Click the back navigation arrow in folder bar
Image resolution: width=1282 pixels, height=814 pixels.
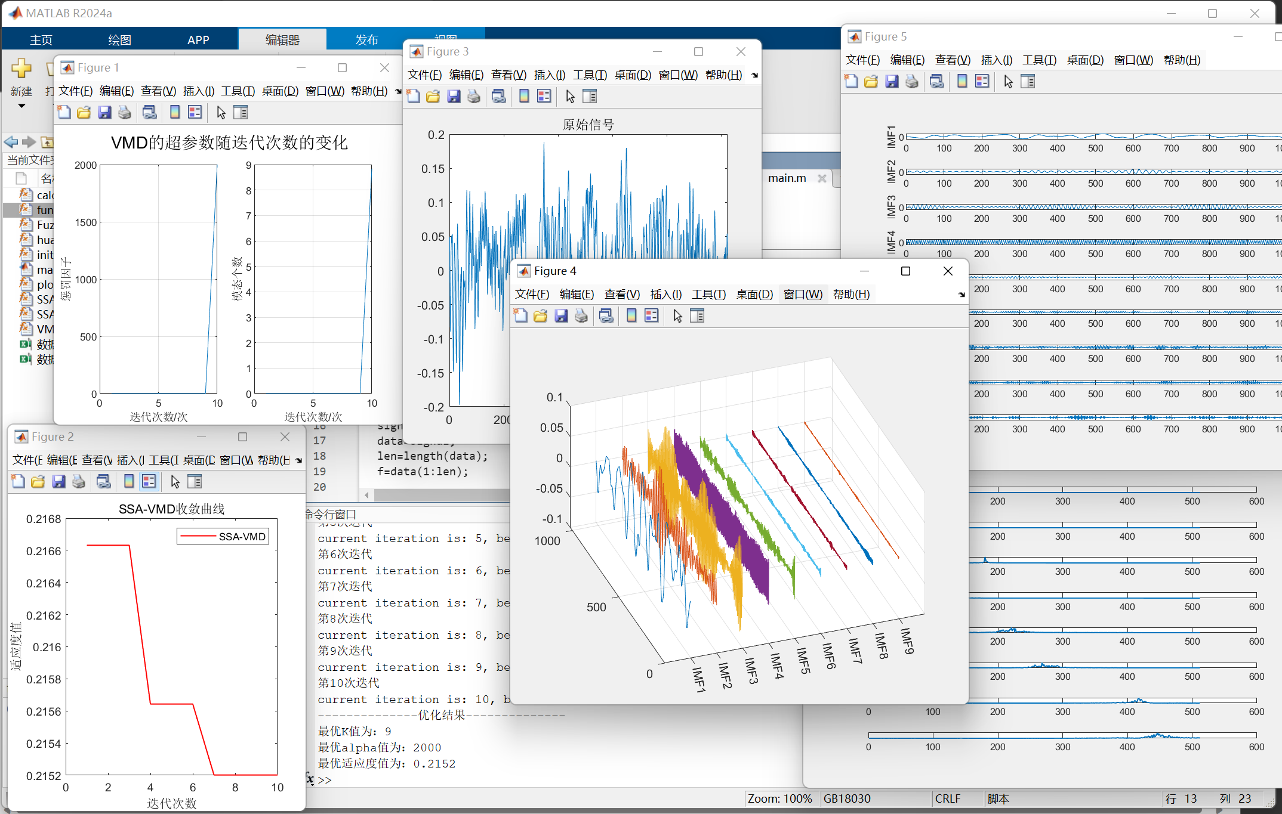[x=11, y=142]
